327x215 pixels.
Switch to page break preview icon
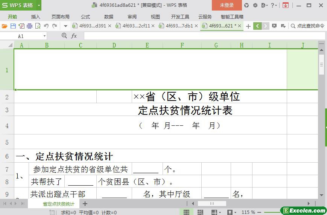pos(200,212)
